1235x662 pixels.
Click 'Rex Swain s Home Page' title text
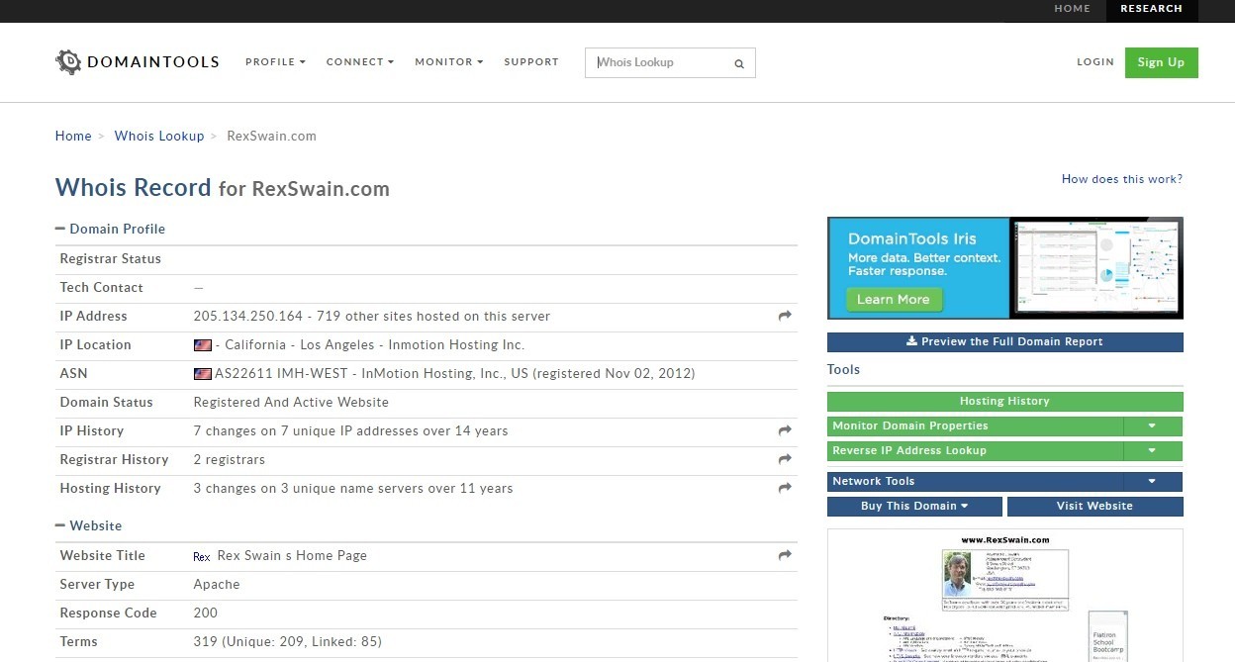pyautogui.click(x=292, y=556)
